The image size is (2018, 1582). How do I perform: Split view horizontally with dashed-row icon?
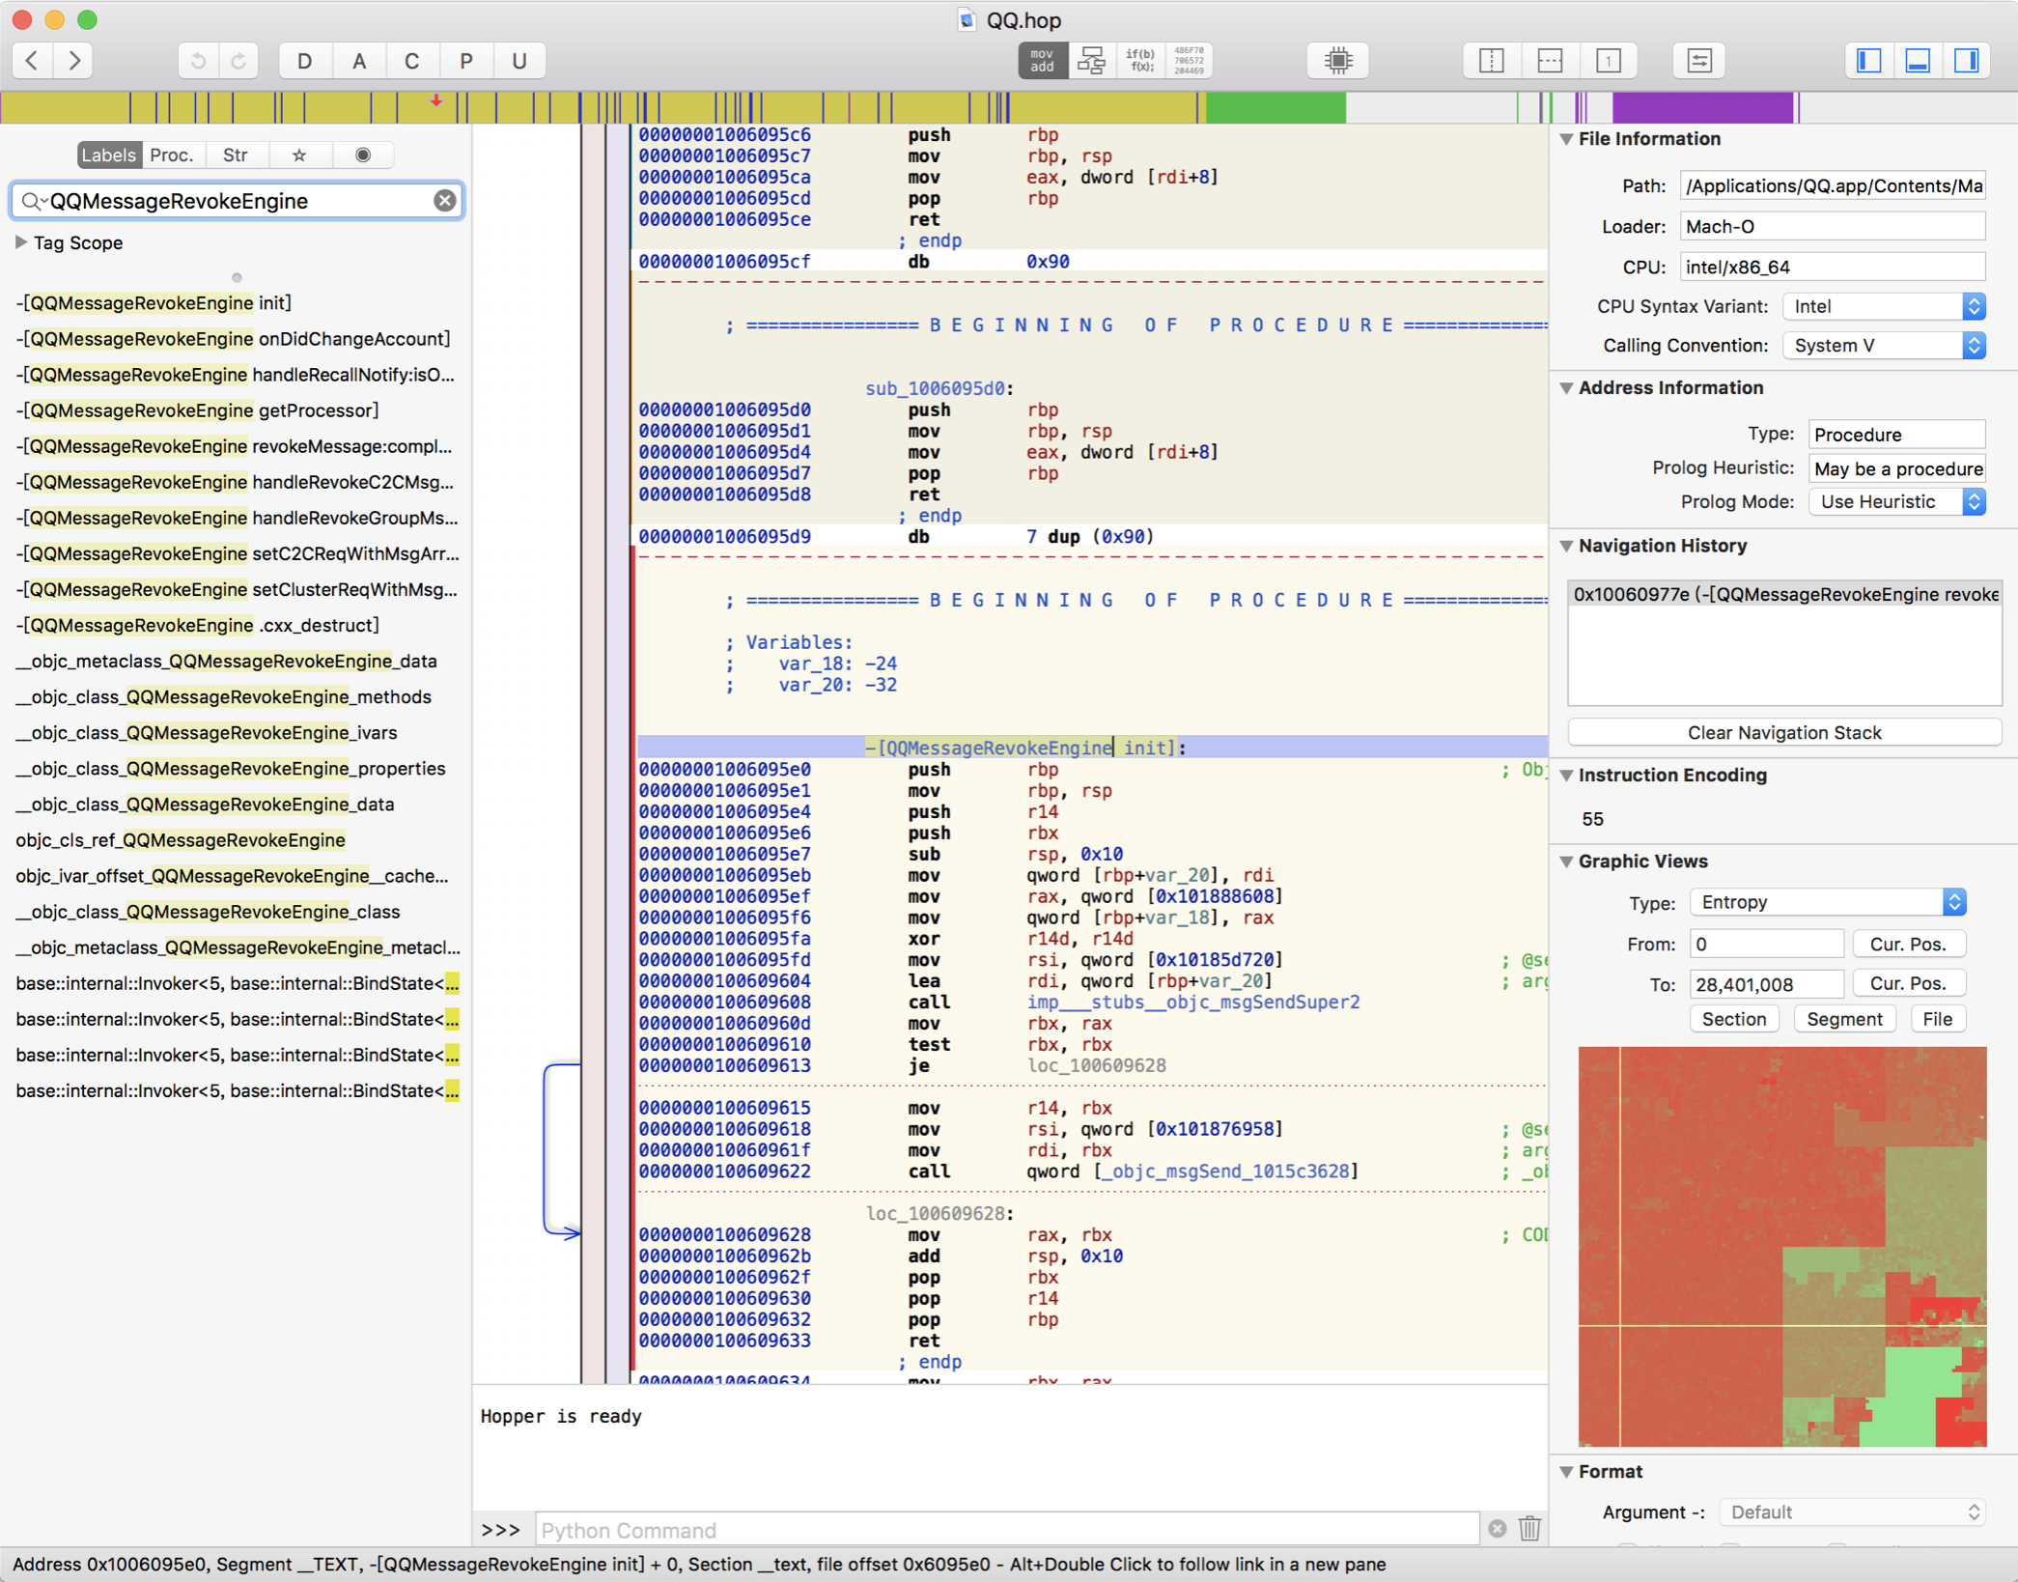1550,60
